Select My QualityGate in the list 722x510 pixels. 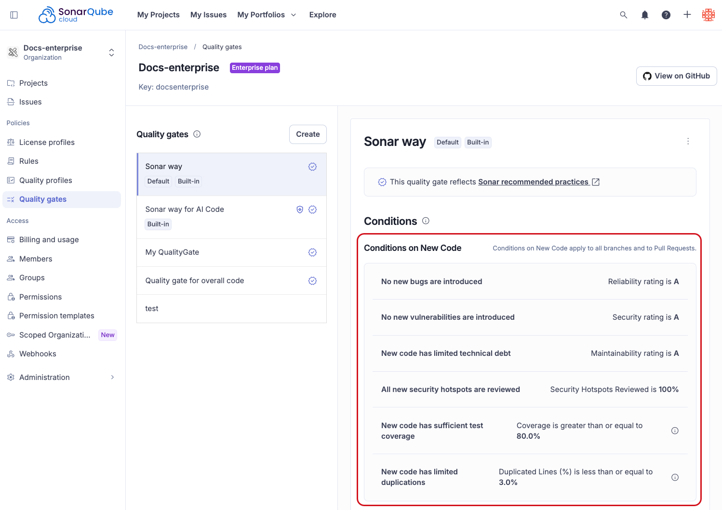pos(232,252)
